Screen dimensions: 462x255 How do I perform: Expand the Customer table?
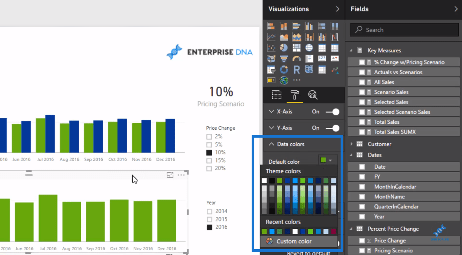click(351, 144)
